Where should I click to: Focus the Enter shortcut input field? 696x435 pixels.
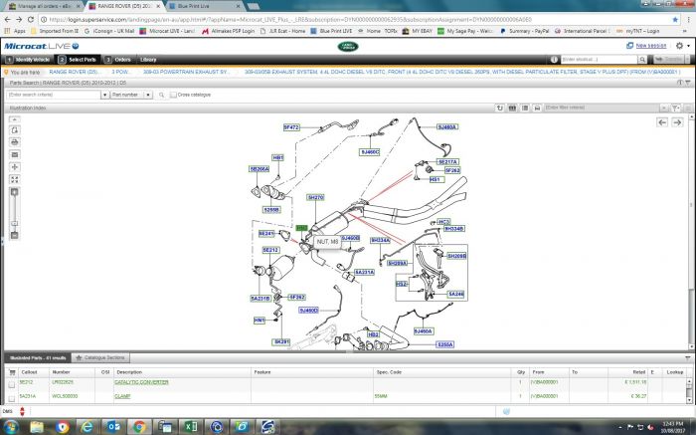tap(600, 60)
